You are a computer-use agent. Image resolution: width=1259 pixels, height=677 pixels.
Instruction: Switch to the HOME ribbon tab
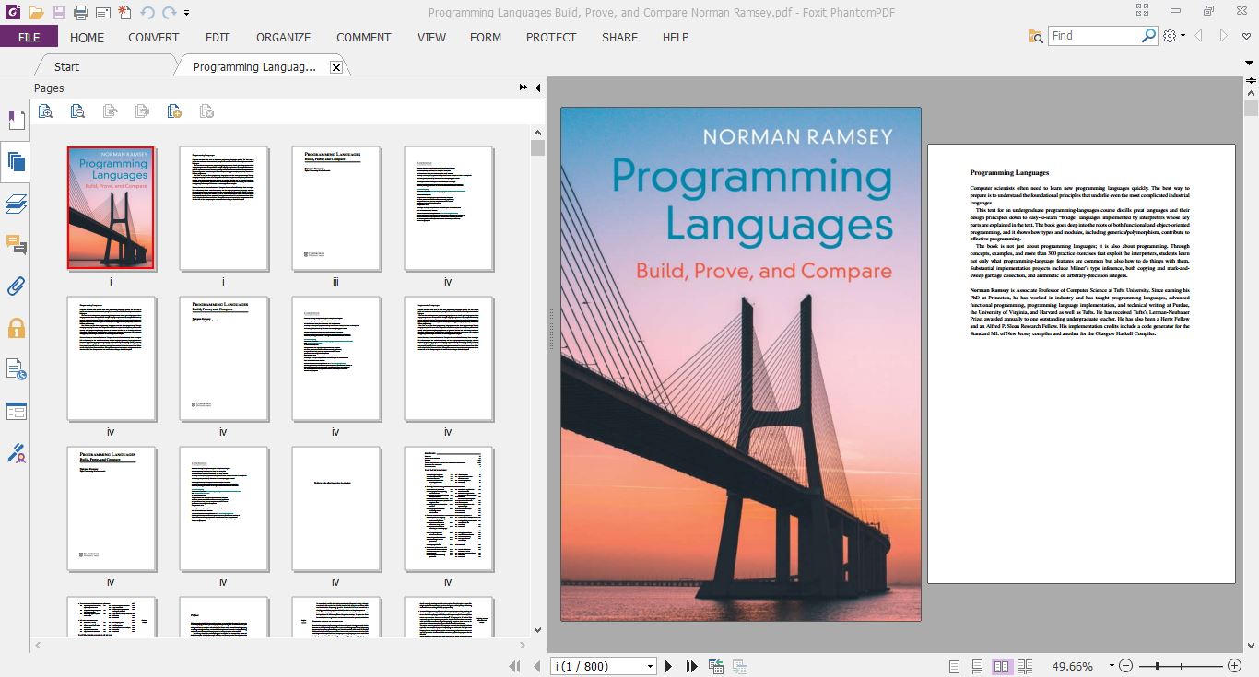pyautogui.click(x=88, y=37)
